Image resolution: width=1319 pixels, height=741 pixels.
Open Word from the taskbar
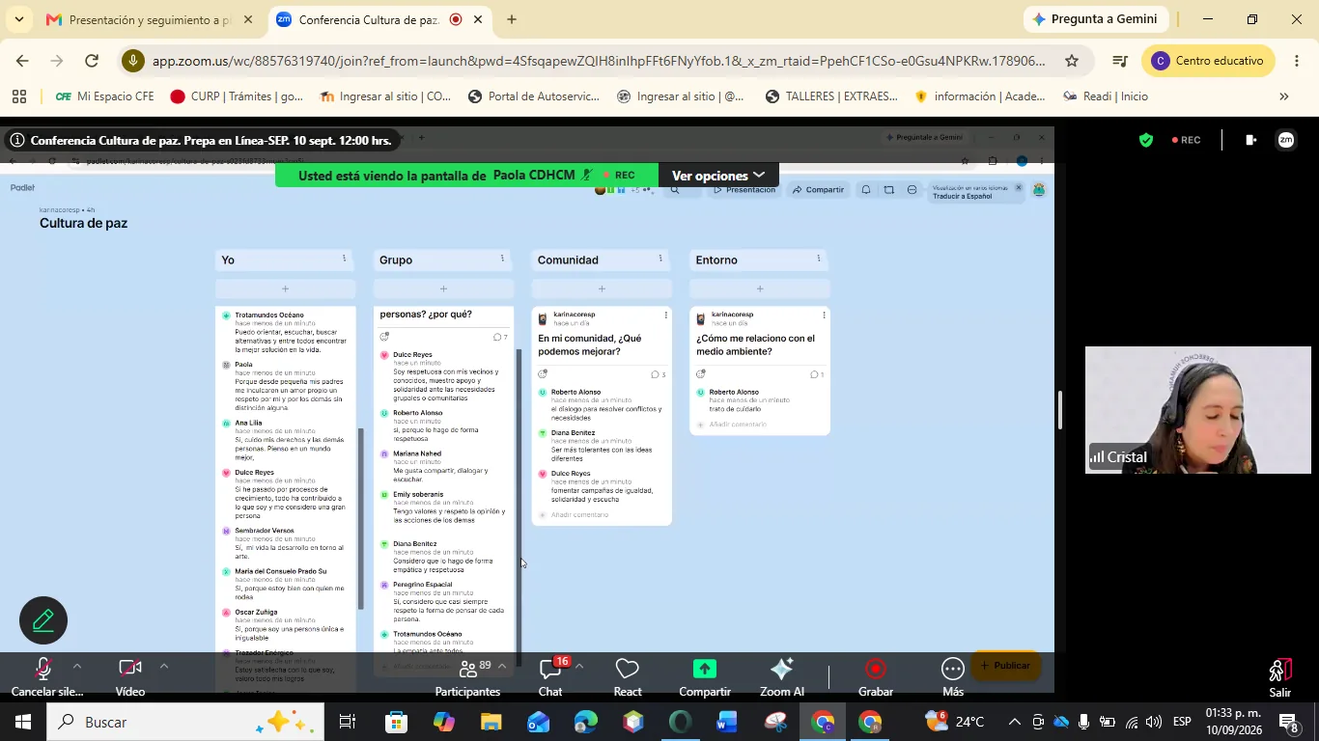727,722
